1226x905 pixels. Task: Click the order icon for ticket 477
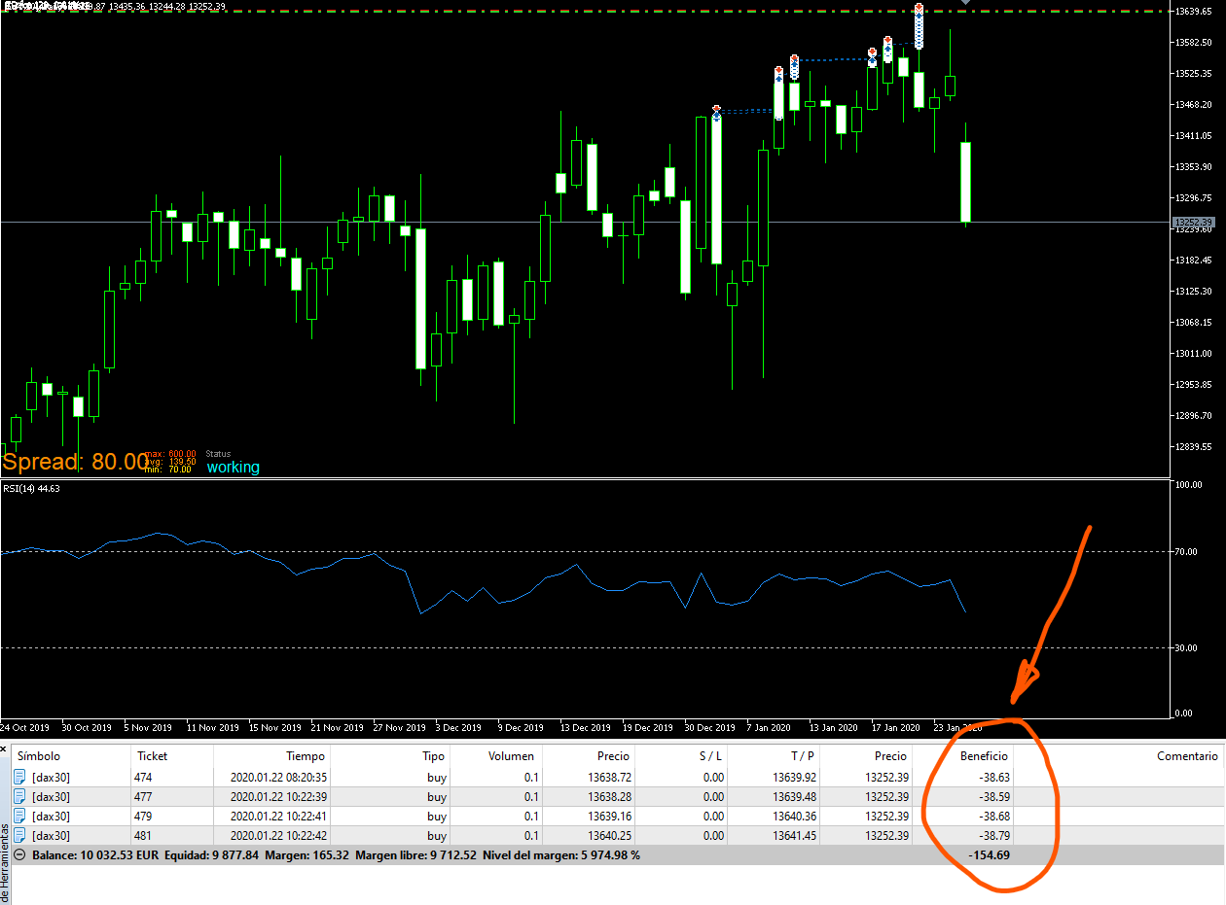[19, 796]
